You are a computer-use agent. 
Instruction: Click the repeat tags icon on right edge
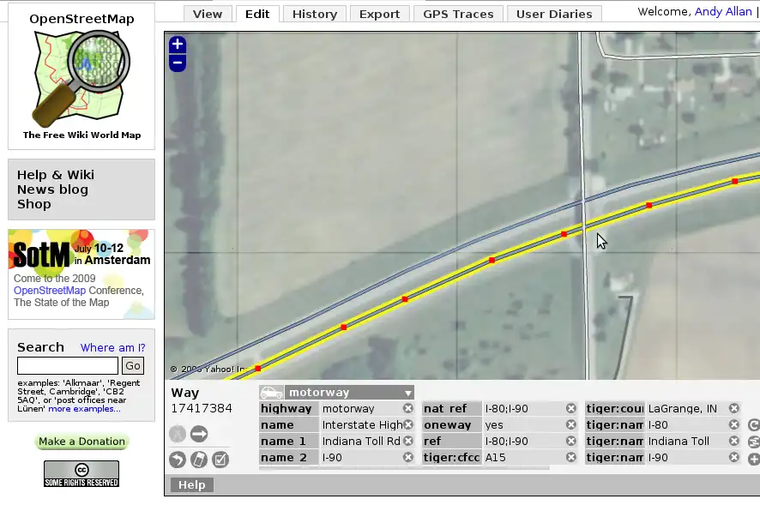tap(754, 425)
